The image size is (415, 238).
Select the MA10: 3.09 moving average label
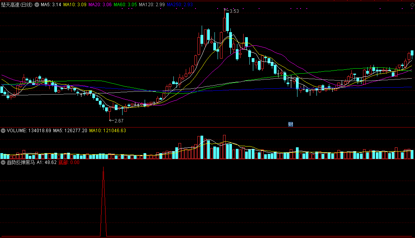click(x=74, y=5)
